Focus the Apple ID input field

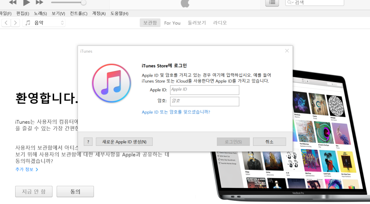click(204, 90)
